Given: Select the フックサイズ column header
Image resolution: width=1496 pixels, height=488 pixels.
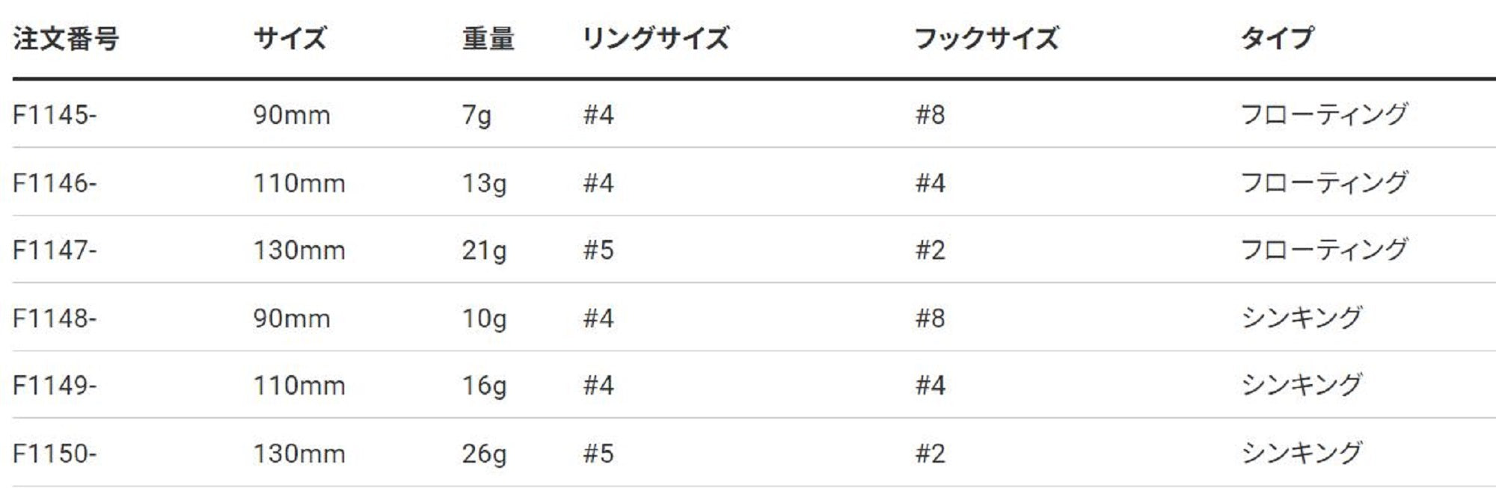Looking at the screenshot, I should coord(987,38).
